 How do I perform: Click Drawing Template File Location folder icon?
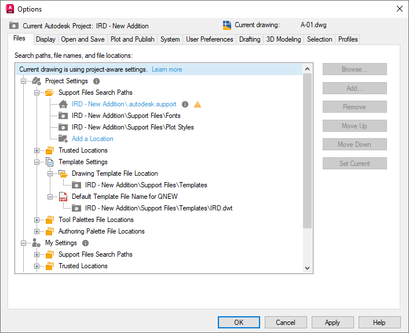tap(63, 173)
